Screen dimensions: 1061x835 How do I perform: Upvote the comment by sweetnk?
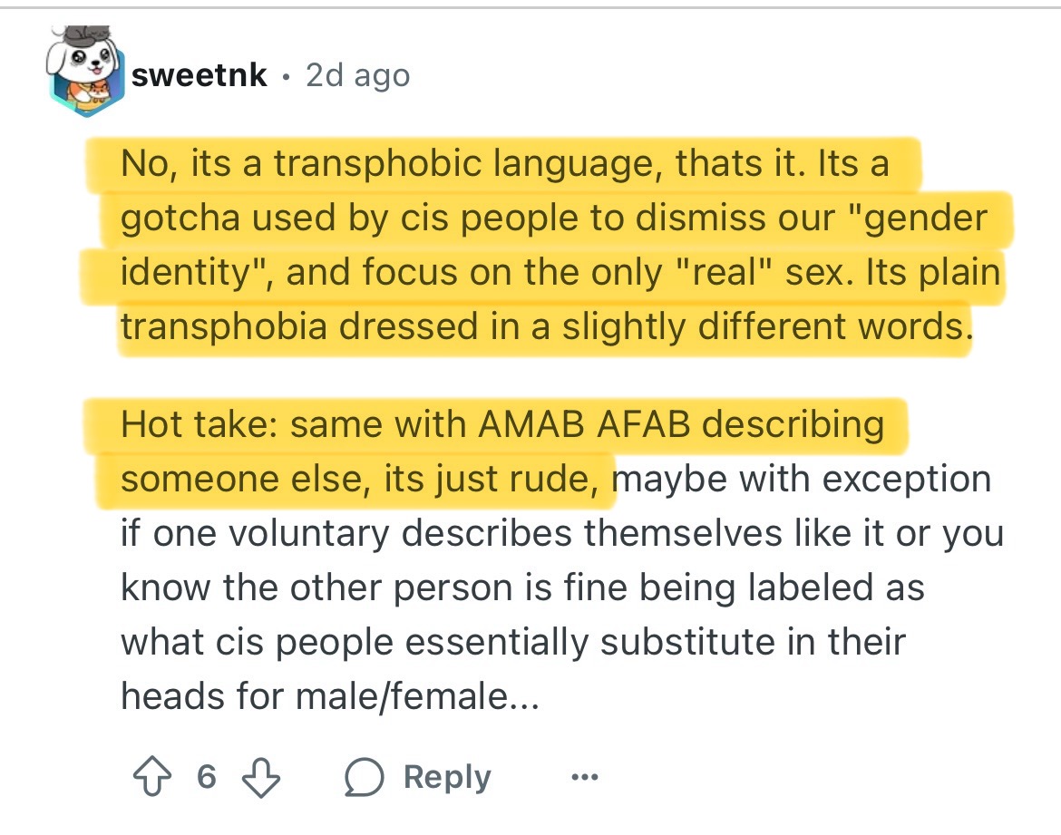tap(151, 776)
